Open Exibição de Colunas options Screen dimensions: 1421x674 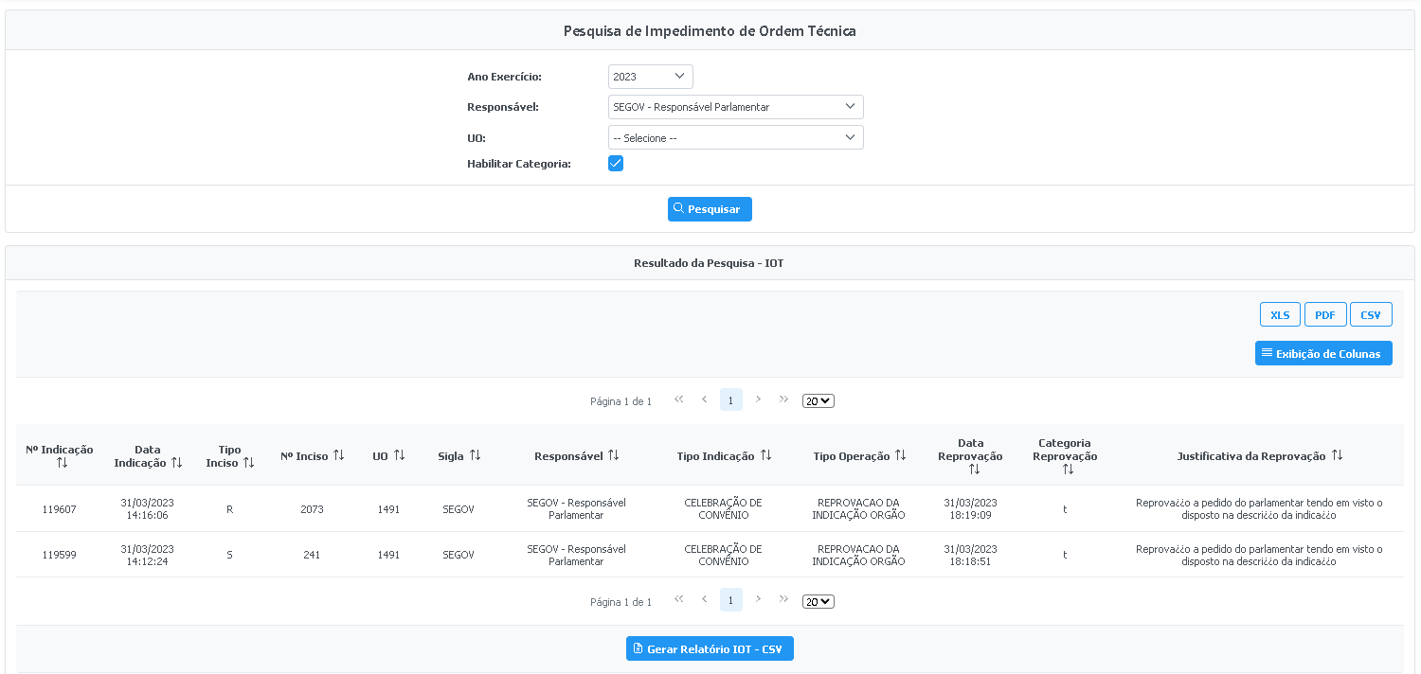pyautogui.click(x=1322, y=354)
